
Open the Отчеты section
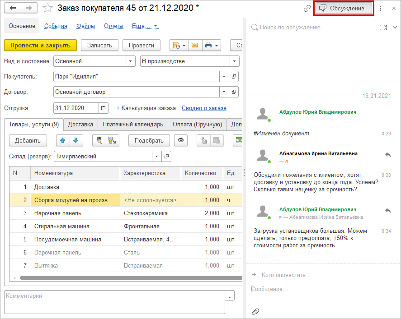point(113,26)
